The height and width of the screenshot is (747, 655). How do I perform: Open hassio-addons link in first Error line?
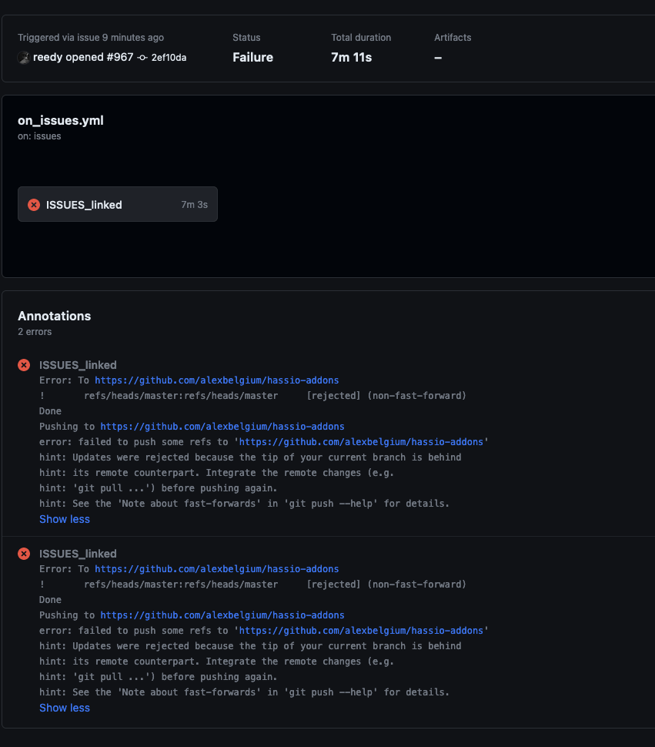[216, 380]
